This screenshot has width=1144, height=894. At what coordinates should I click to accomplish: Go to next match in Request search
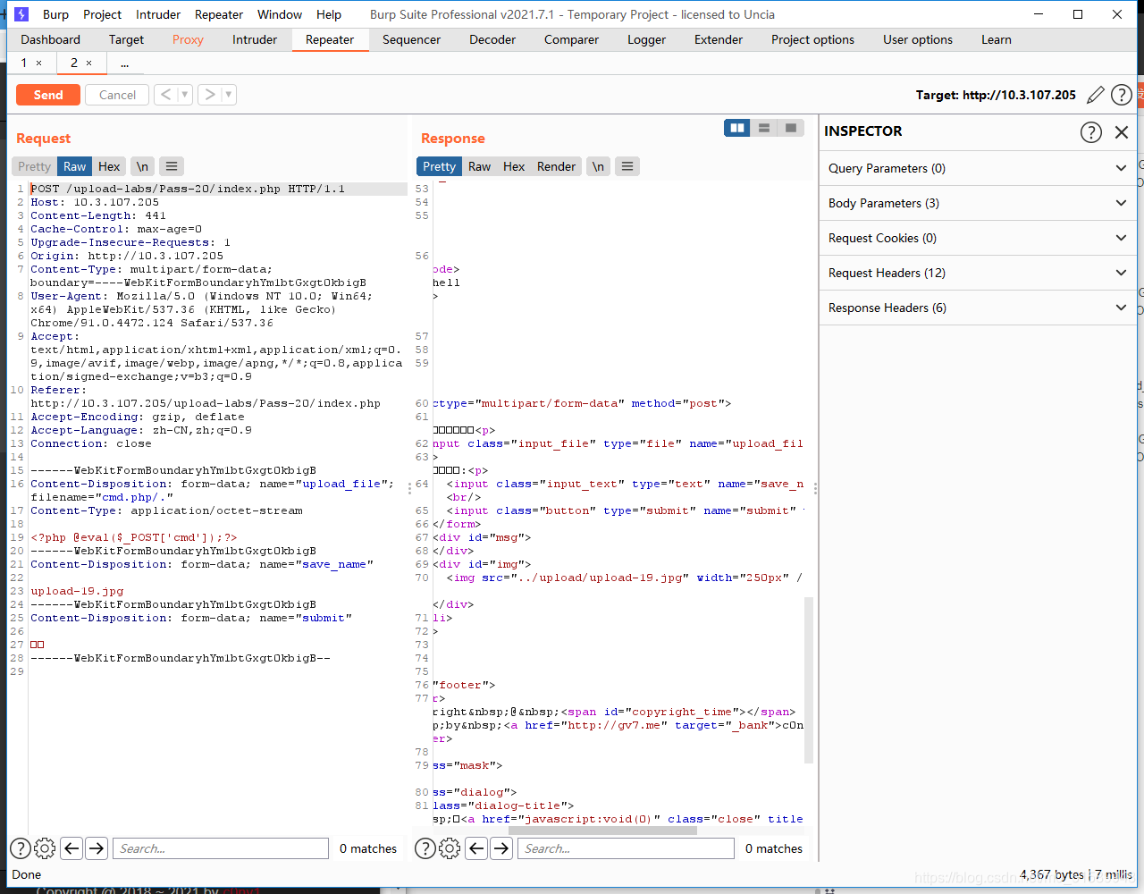point(97,848)
